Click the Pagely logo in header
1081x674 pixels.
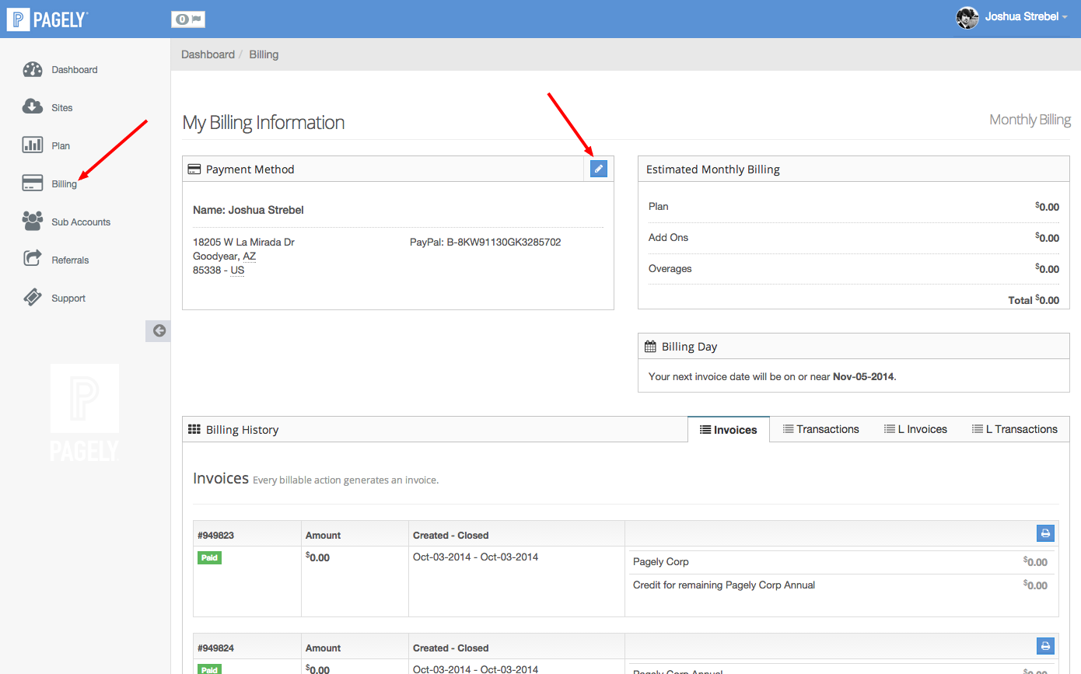pos(47,19)
